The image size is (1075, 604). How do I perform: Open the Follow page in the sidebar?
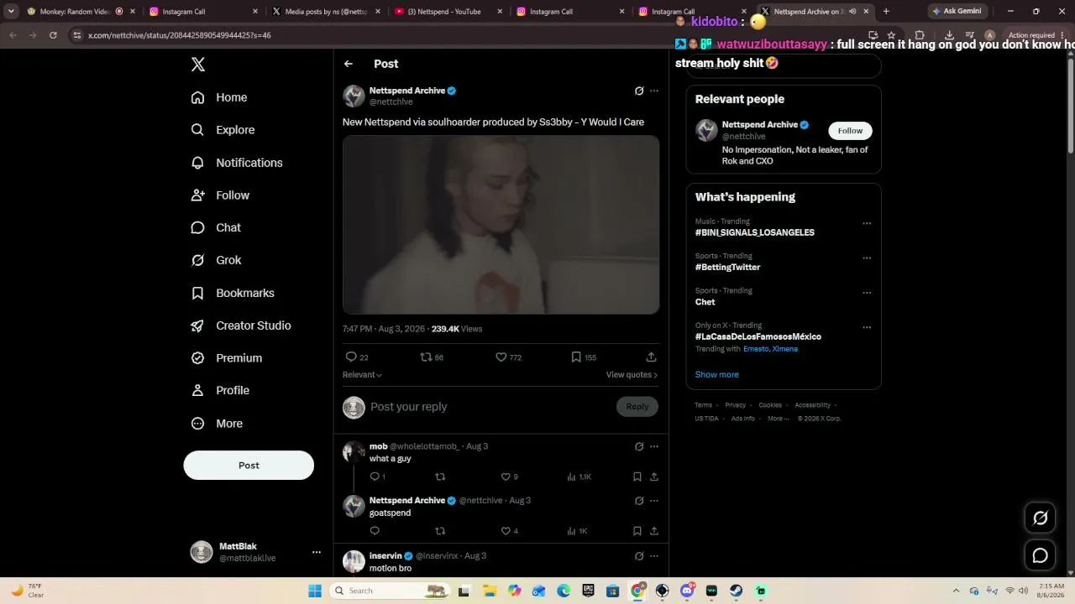[x=220, y=195]
